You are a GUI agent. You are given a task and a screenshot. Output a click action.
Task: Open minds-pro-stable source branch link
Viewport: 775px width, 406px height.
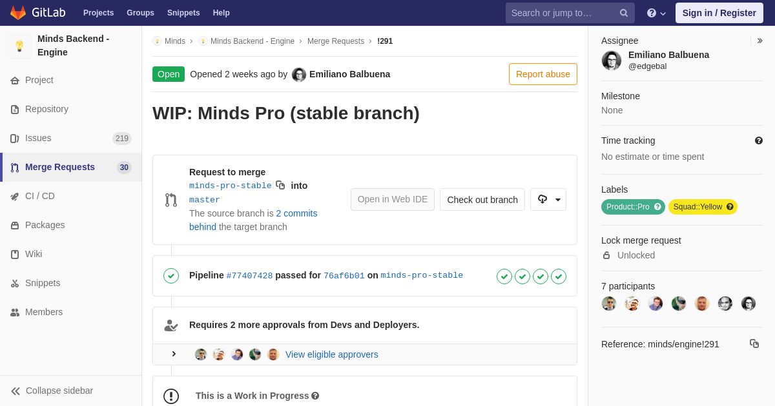(x=231, y=186)
